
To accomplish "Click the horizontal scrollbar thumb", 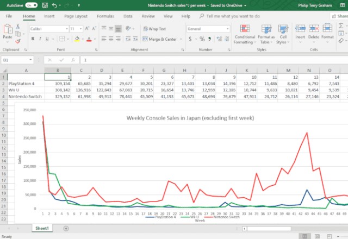I will click(269, 229).
